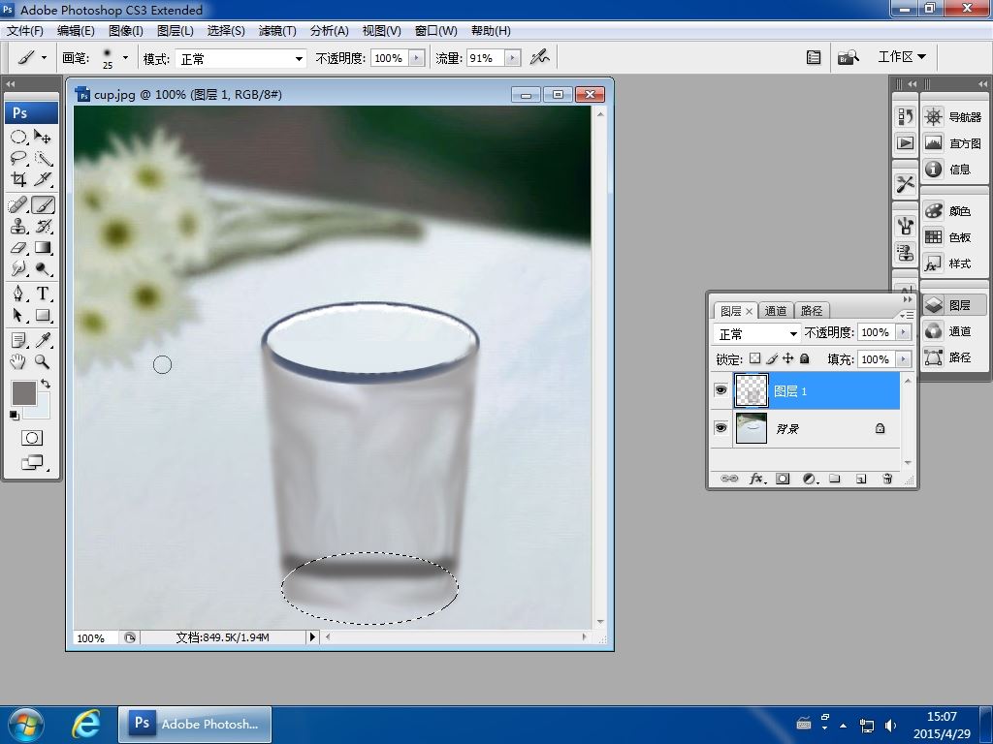Activate the Zoom tool in toolbox
This screenshot has width=993, height=744.
pyautogui.click(x=43, y=361)
